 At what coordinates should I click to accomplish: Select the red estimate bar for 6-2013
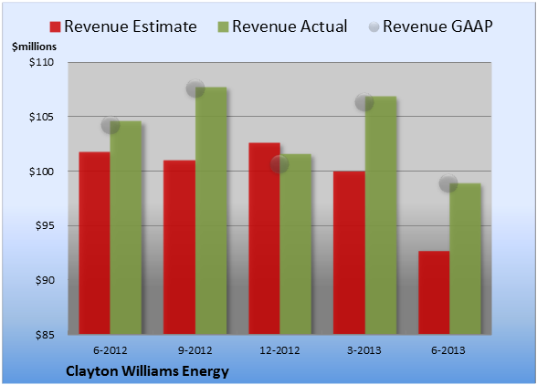(434, 293)
